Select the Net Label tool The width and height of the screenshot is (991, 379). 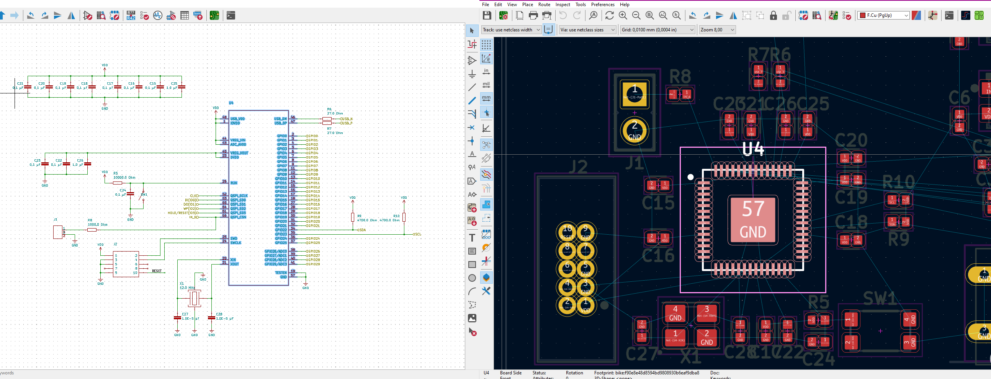472,154
